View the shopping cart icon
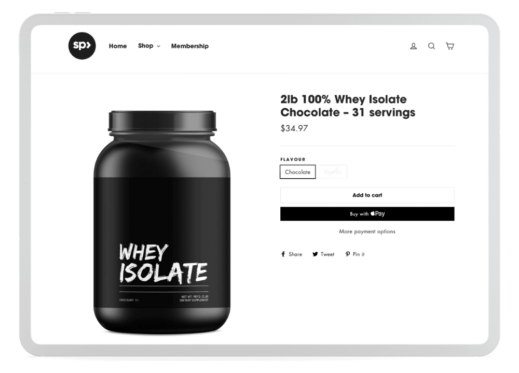Image resolution: width=519 pixels, height=373 pixels. point(450,46)
